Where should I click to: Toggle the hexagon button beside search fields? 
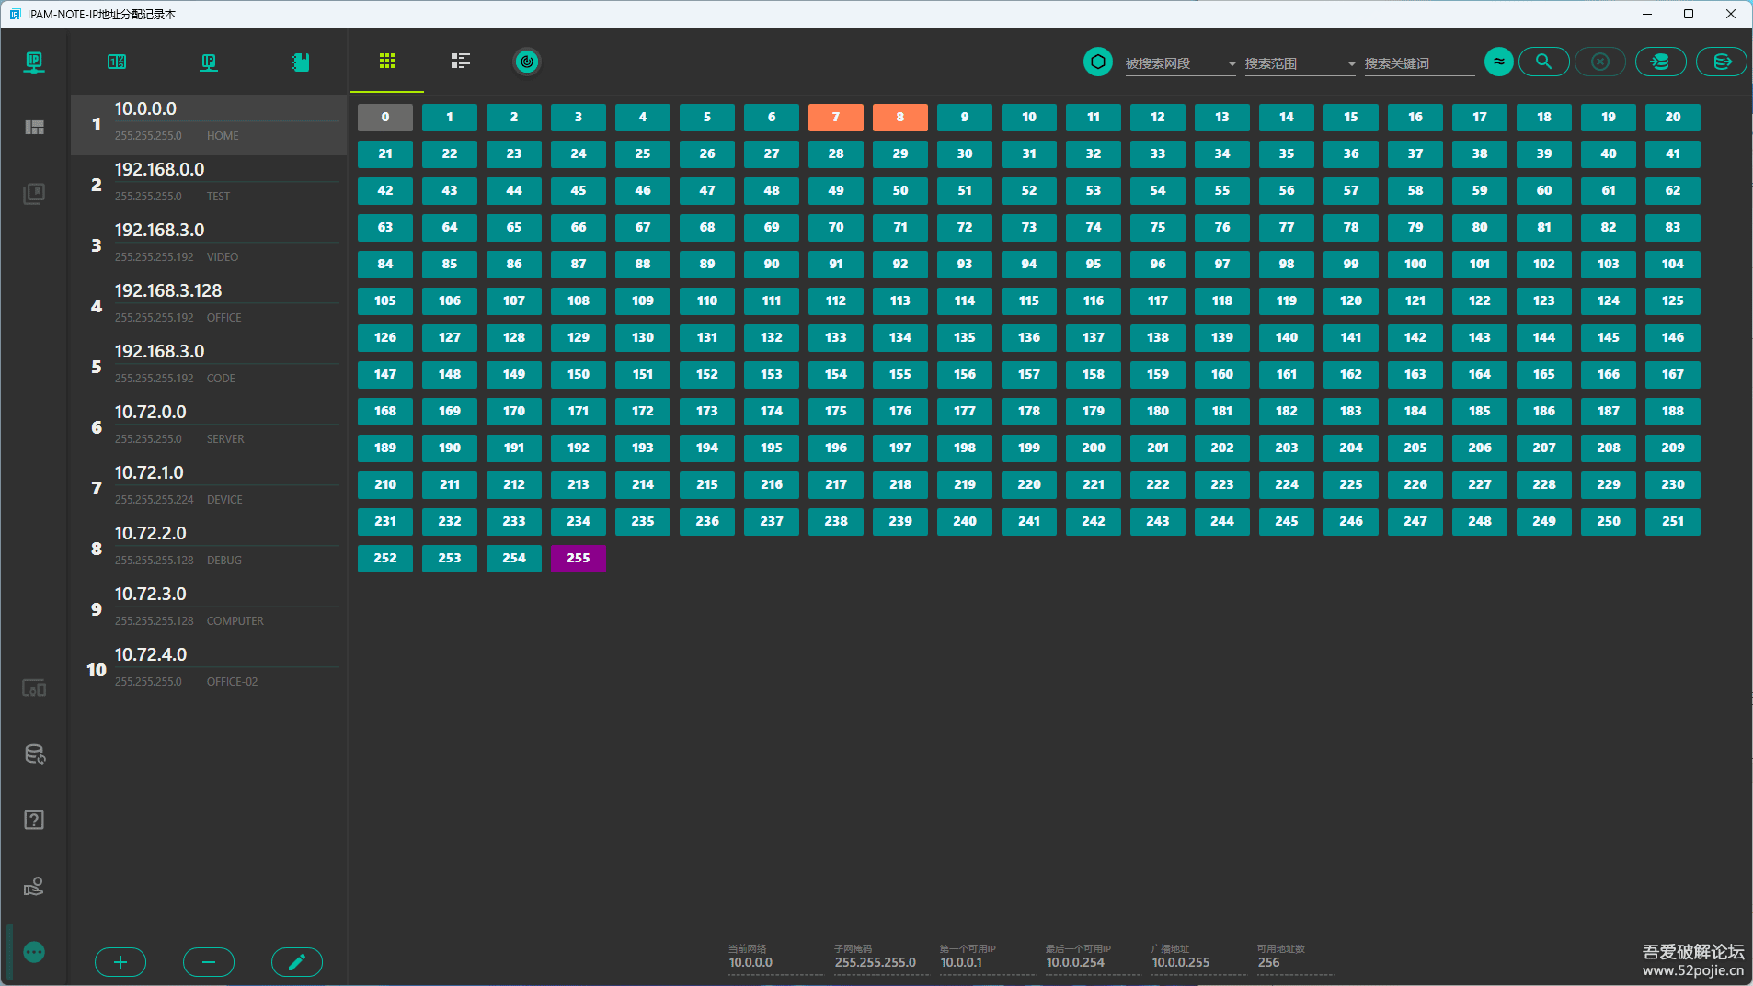pyautogui.click(x=1097, y=62)
